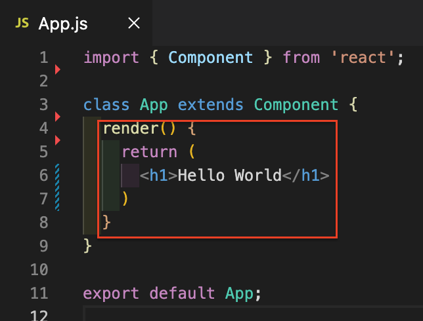
Task: Click the 'return' keyword
Action: tap(150, 152)
